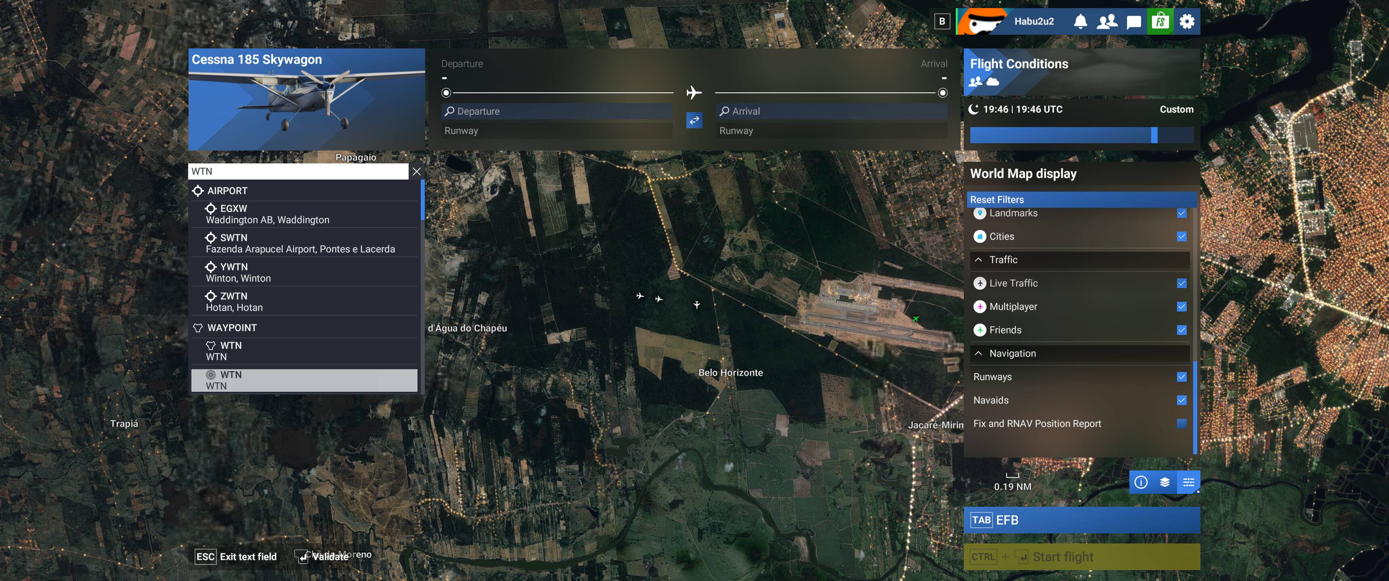Screen dimensions: 1389x581
Task: Toggle the Landmarks checkbox
Action: pyautogui.click(x=1181, y=213)
